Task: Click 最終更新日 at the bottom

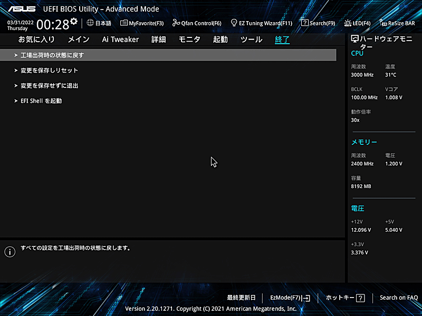Action: [x=241, y=298]
